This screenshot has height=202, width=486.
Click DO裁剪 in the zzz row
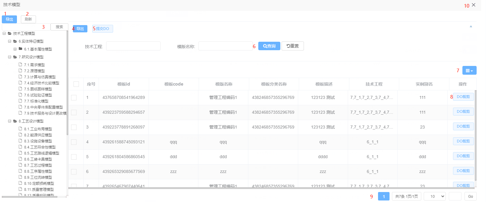[463, 171]
